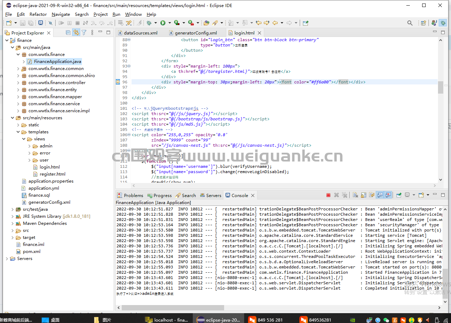Switch to the Debug perspective icon
This screenshot has width=451, height=323.
(x=443, y=23)
